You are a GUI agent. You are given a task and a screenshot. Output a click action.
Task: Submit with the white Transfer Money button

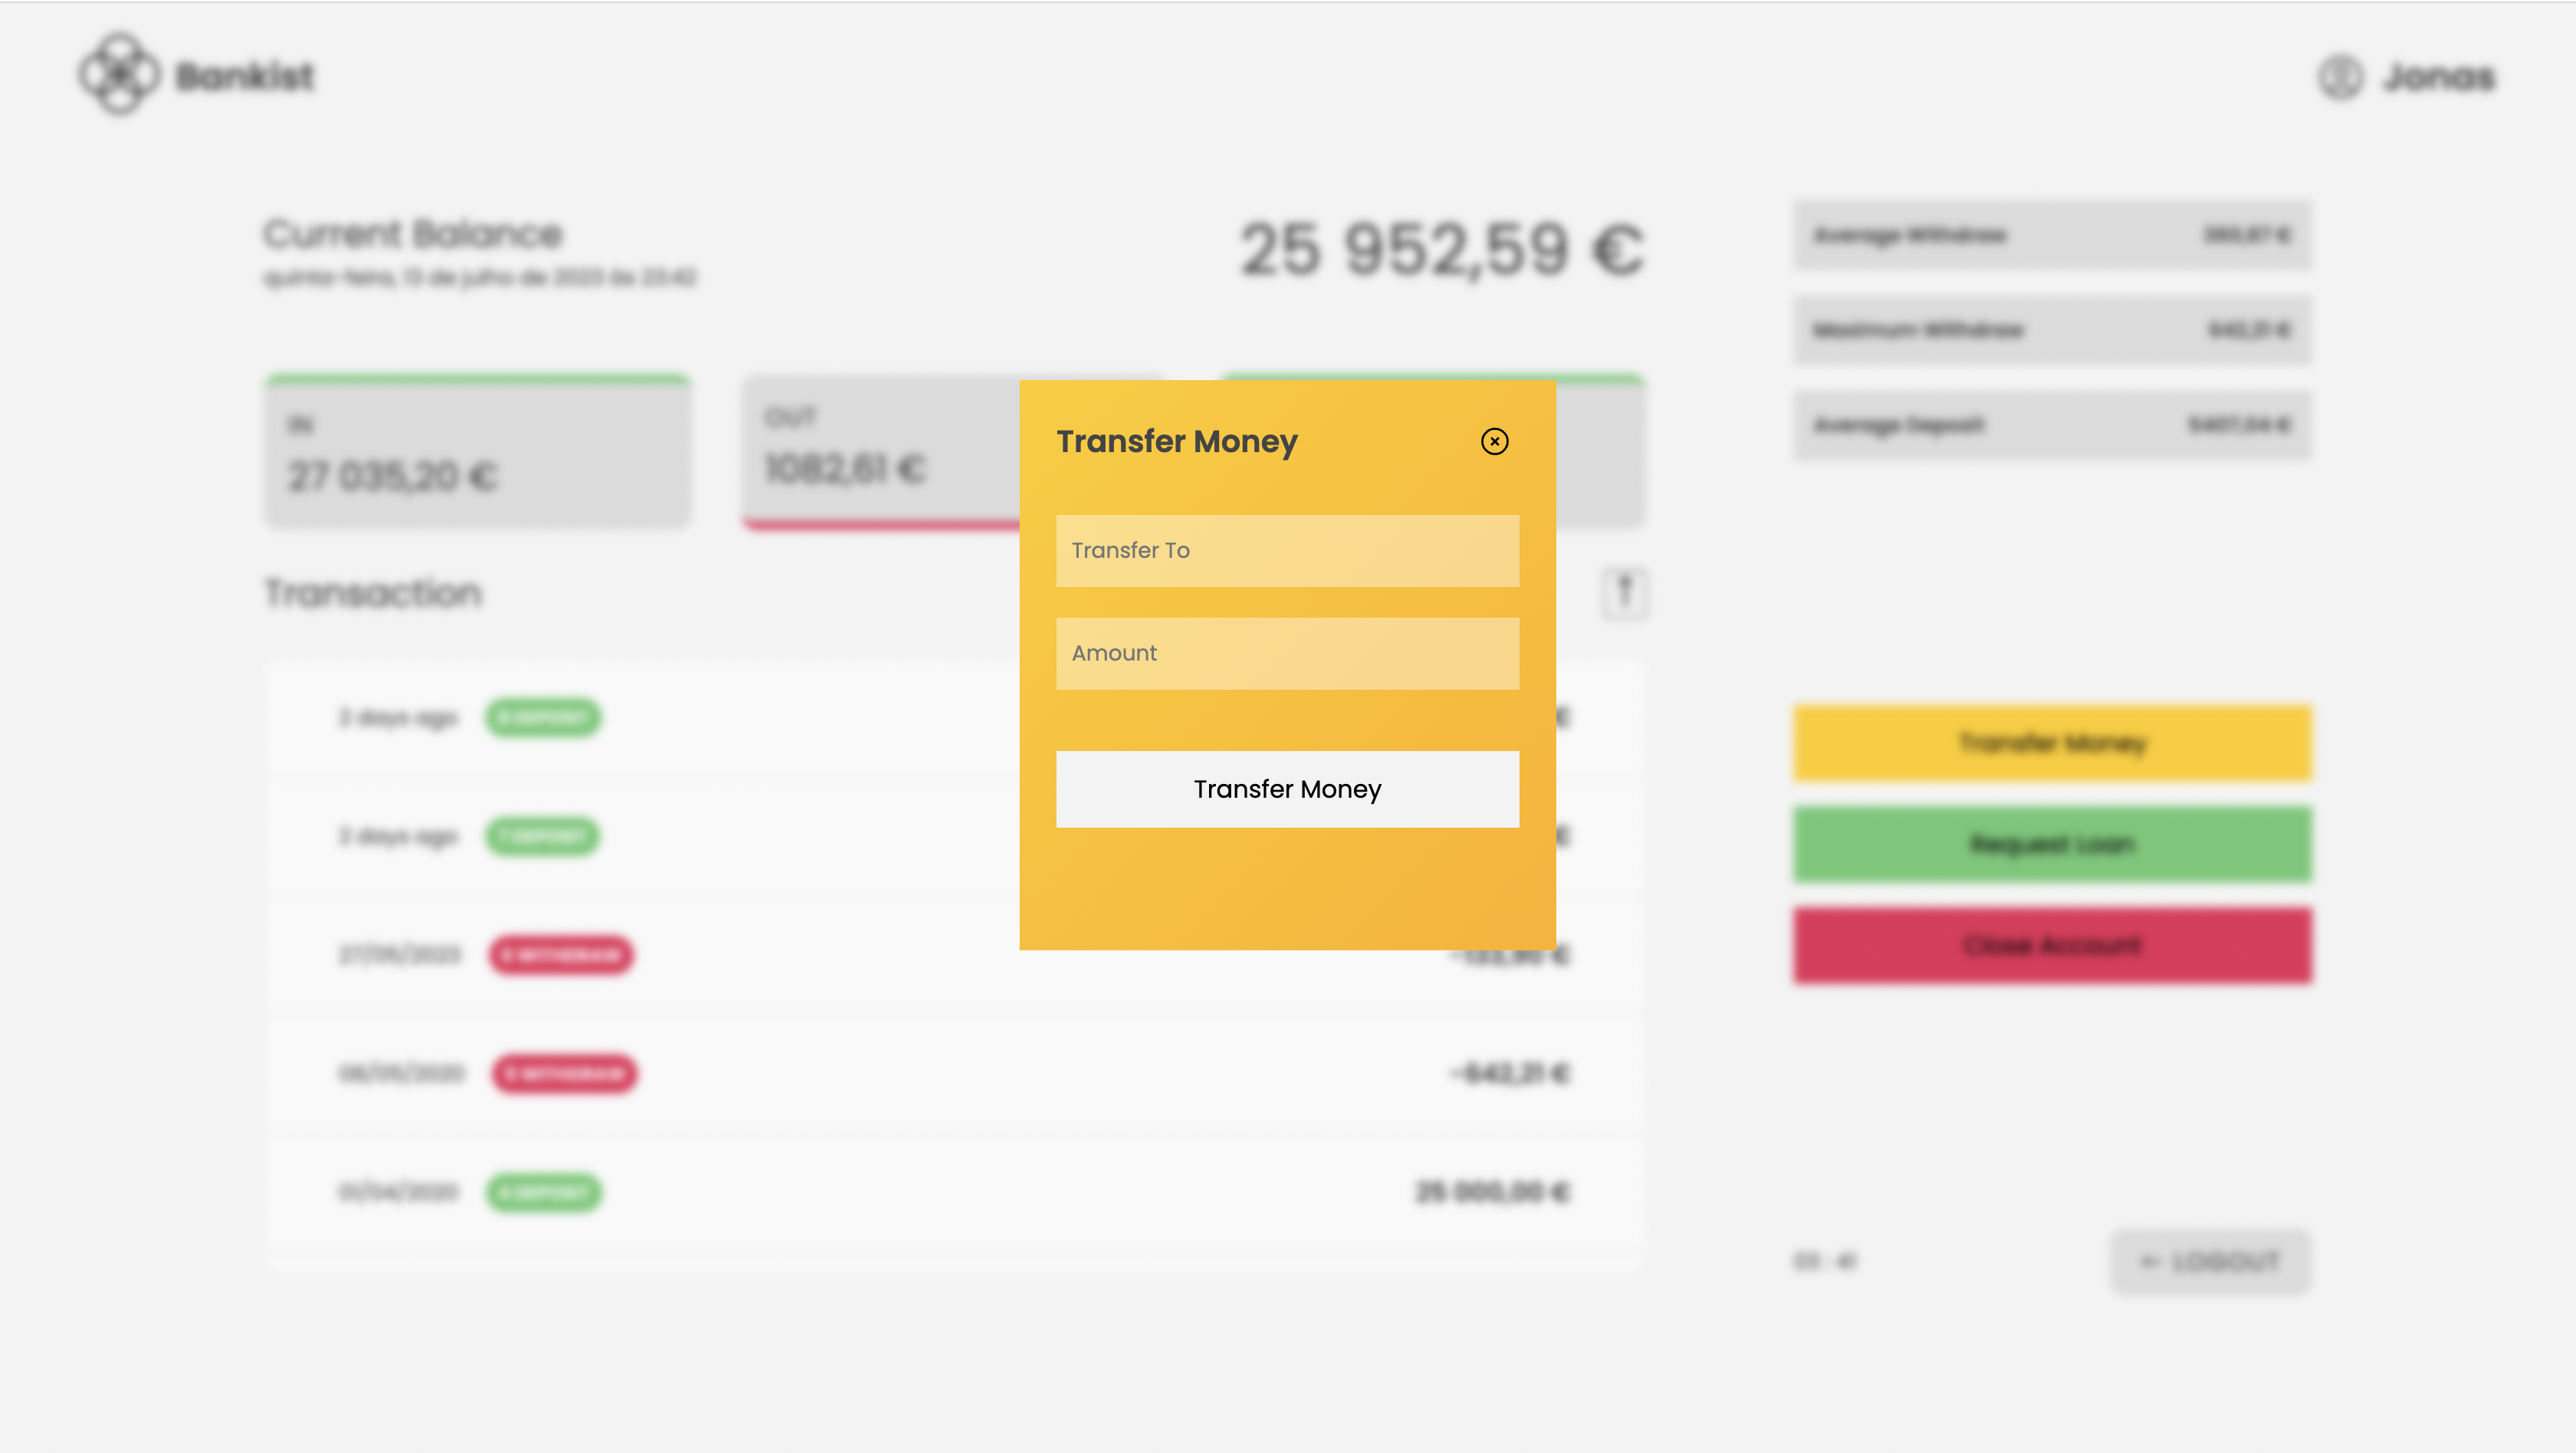(1287, 789)
